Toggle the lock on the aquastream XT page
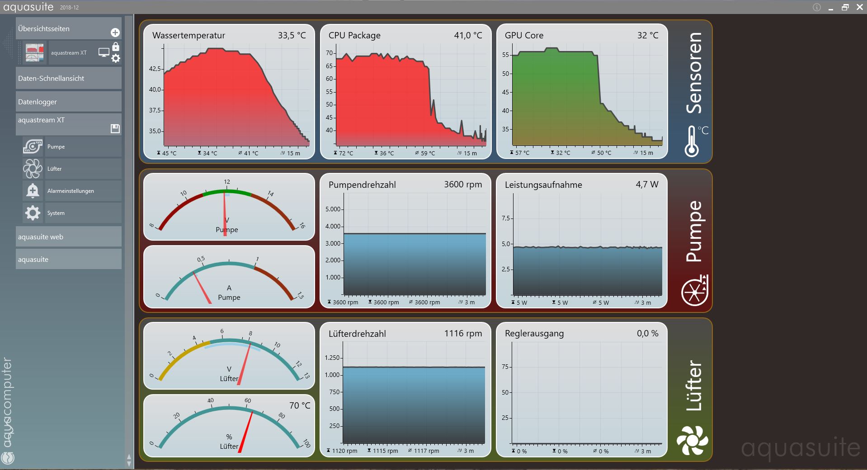Viewport: 867px width, 470px height. [116, 47]
